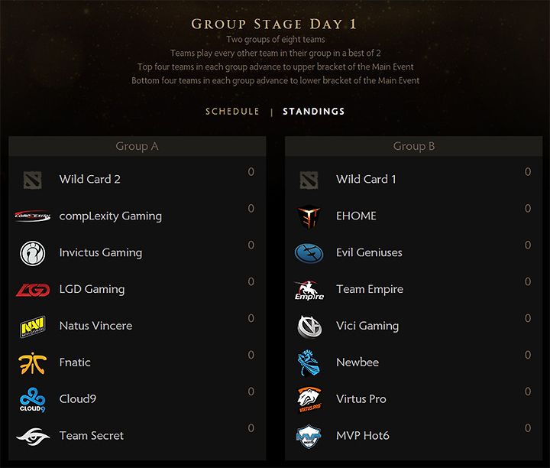Click the Vici Gaming silver logo
550x468 pixels.
pos(309,327)
